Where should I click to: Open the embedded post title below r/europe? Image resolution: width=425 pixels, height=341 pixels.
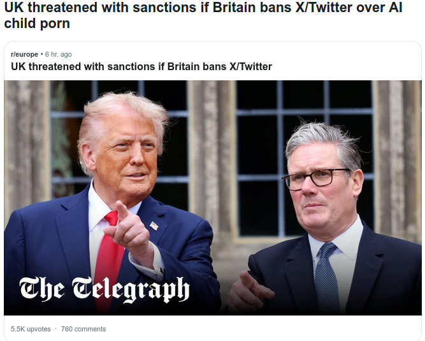(x=141, y=67)
